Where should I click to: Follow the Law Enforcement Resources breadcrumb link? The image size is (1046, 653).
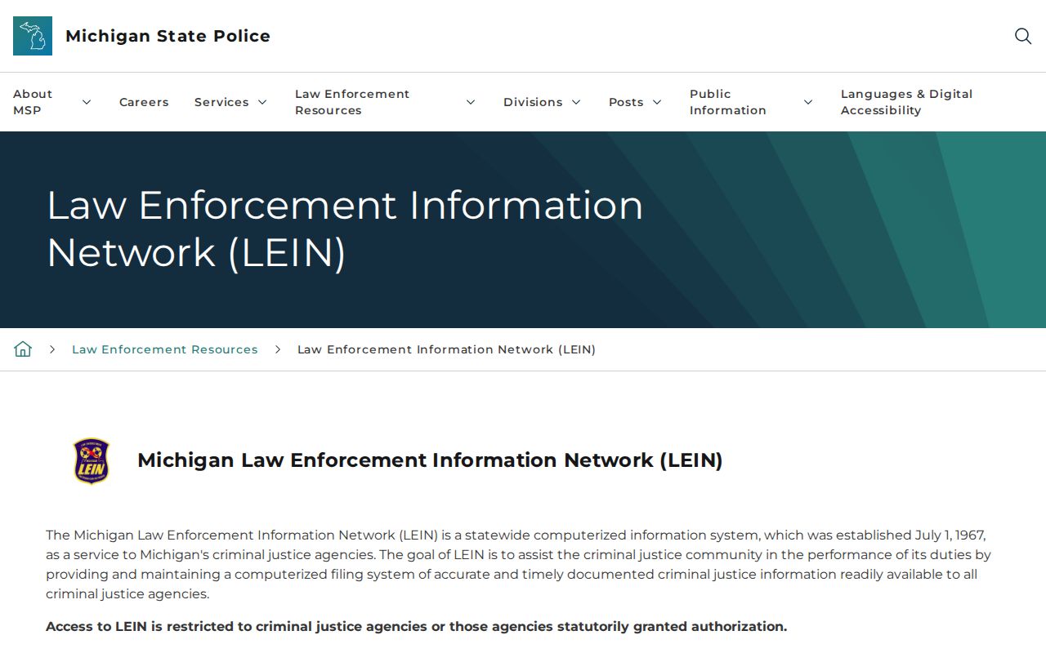(x=165, y=349)
